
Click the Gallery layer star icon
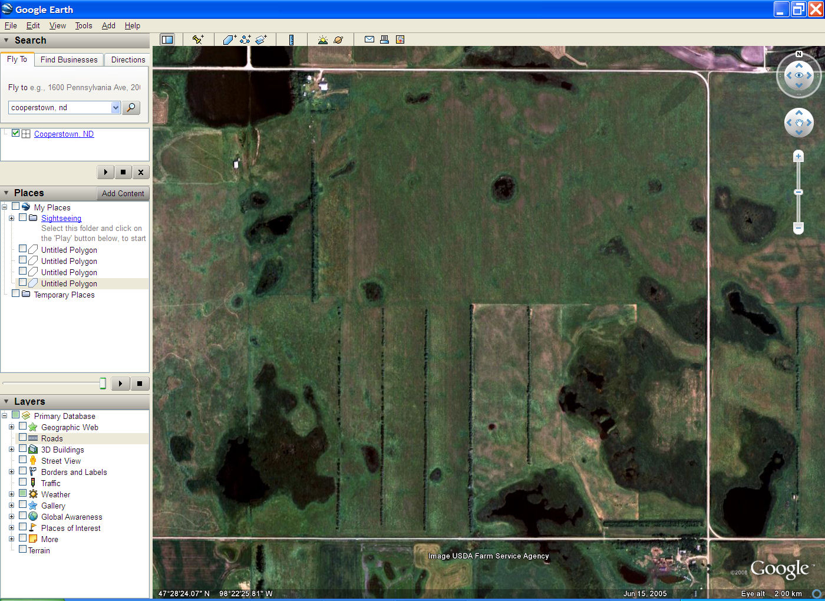tap(33, 506)
